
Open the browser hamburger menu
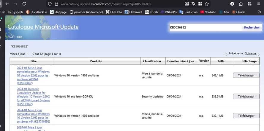[258, 4]
